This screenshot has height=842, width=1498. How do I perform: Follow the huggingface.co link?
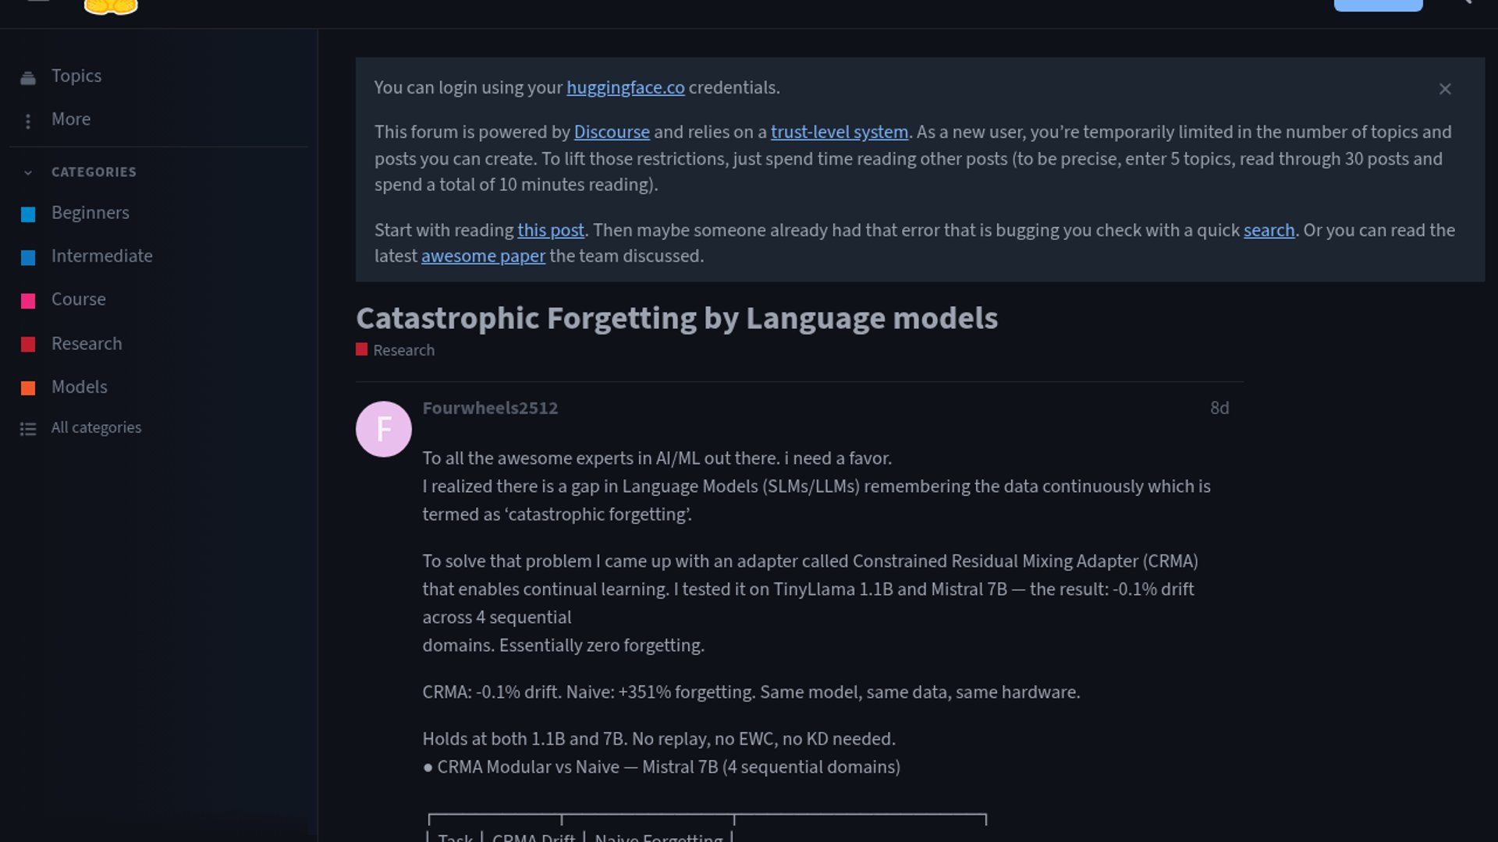[x=625, y=87]
